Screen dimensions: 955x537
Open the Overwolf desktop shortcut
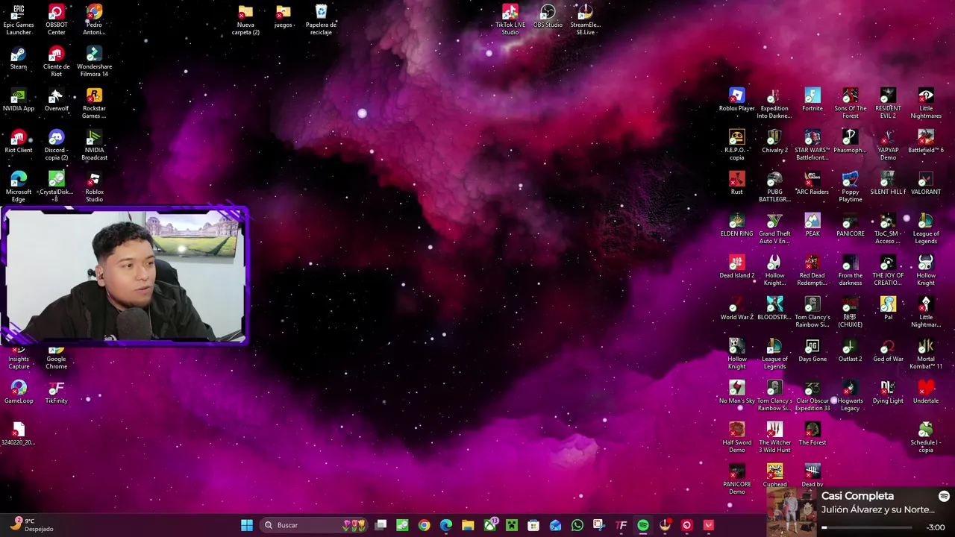(56, 99)
